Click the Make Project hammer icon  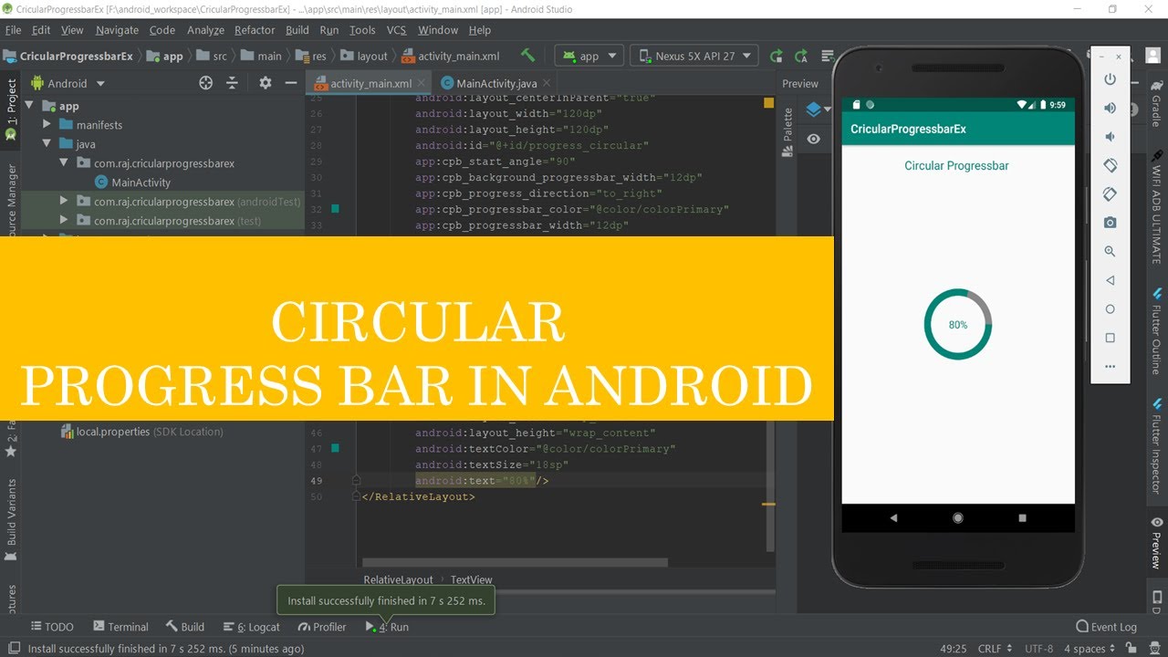[x=527, y=56]
